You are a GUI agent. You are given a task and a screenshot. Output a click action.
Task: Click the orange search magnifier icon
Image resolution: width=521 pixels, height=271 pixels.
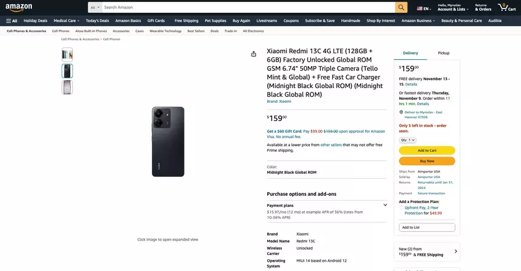click(401, 7)
